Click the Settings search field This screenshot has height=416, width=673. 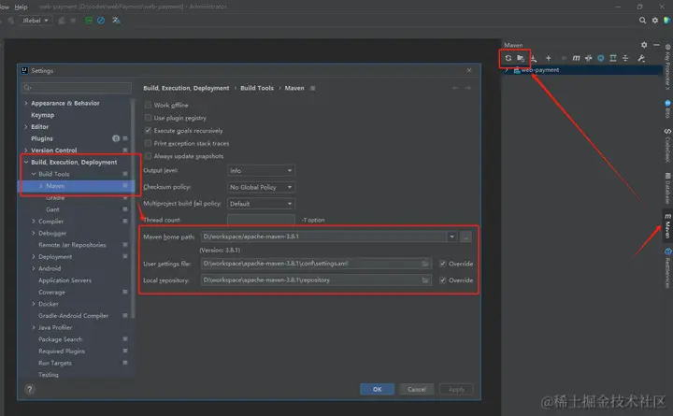point(77,88)
